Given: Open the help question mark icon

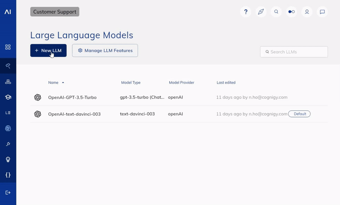Looking at the screenshot, I should [246, 12].
